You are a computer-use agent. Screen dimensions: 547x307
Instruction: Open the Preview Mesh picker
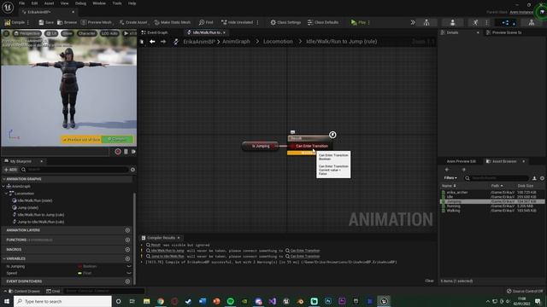click(x=97, y=22)
